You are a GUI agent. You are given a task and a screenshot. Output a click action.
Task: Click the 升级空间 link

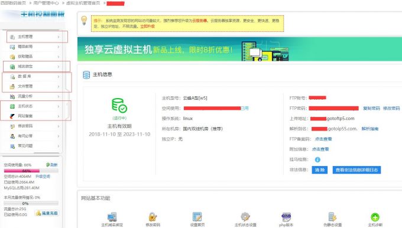click(43, 177)
